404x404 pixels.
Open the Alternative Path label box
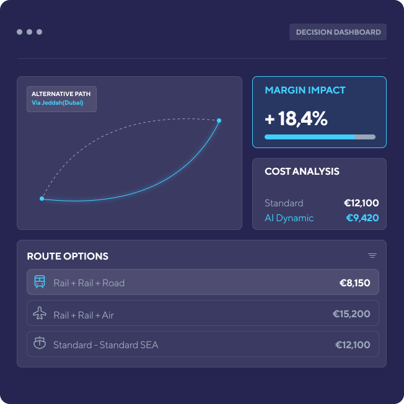click(x=61, y=99)
